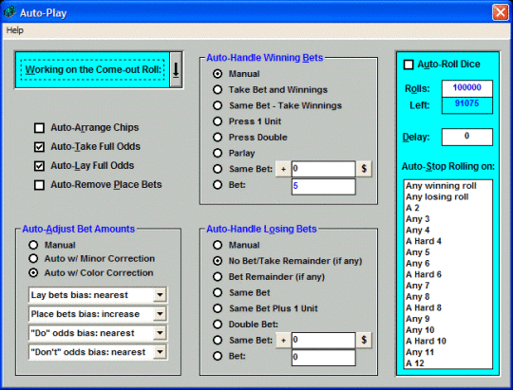This screenshot has width=513, height=390.
Task: Open the Help menu
Action: 14,30
